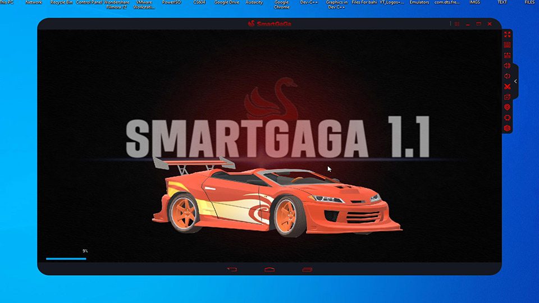Select the Emulators folder label
Screen dimensions: 539x303
[419, 2]
